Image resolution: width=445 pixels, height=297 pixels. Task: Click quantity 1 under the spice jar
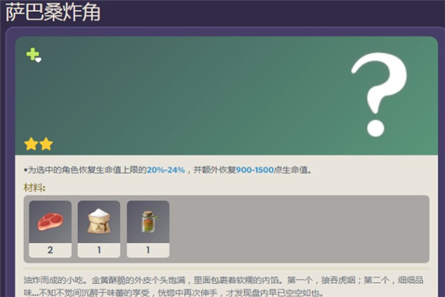(148, 250)
